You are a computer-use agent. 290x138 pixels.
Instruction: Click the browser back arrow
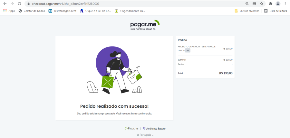pos(5,4)
